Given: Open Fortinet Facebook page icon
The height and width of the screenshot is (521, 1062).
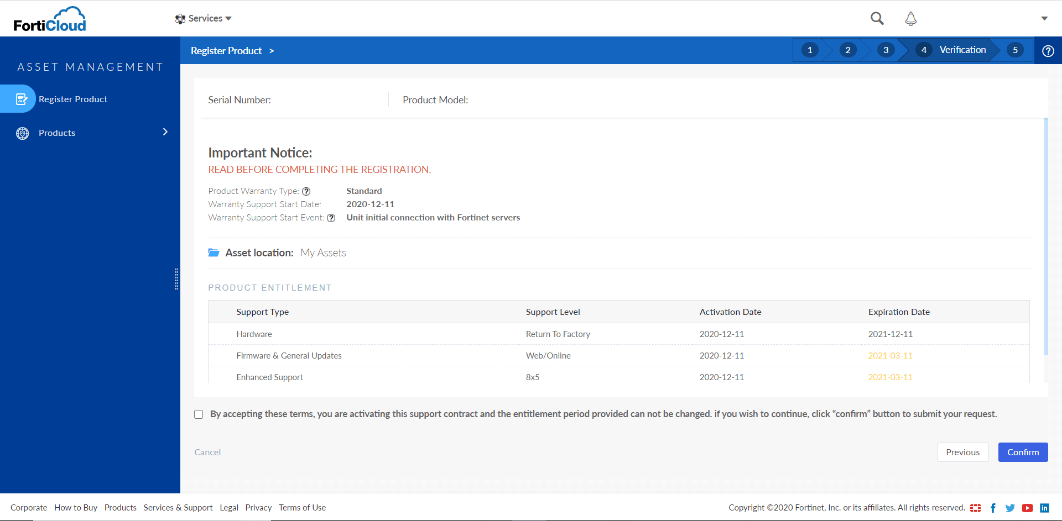Looking at the screenshot, I should click(x=993, y=508).
